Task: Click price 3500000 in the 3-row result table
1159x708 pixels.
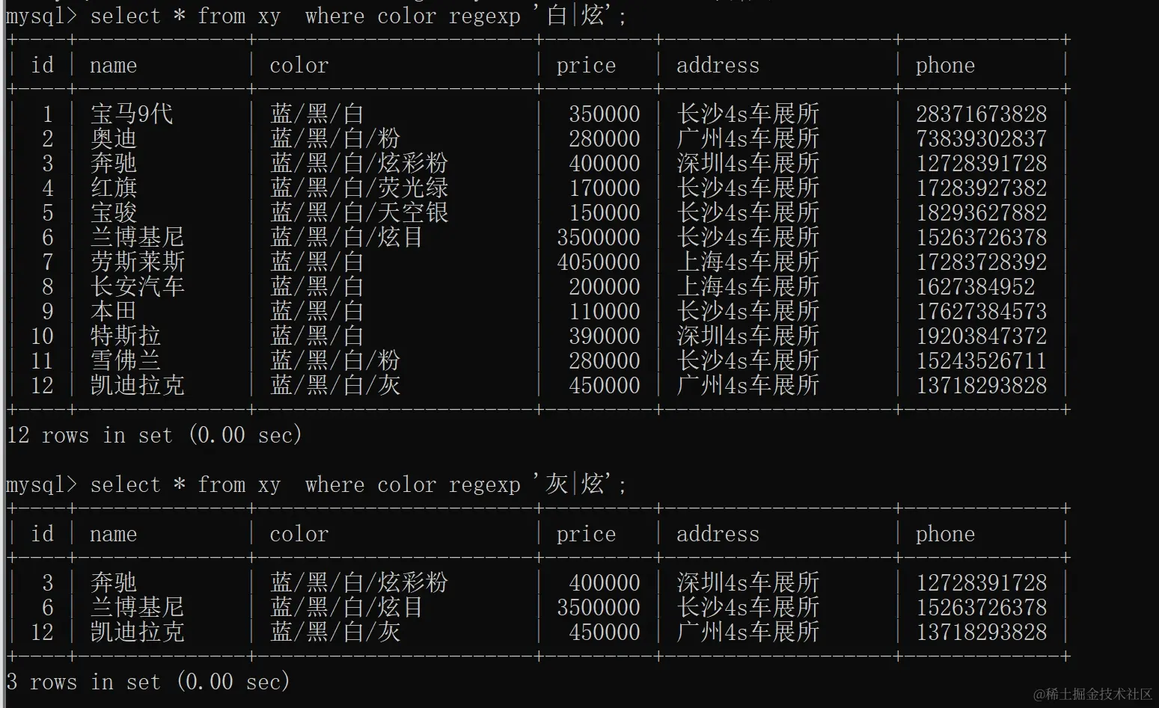Action: coord(599,607)
